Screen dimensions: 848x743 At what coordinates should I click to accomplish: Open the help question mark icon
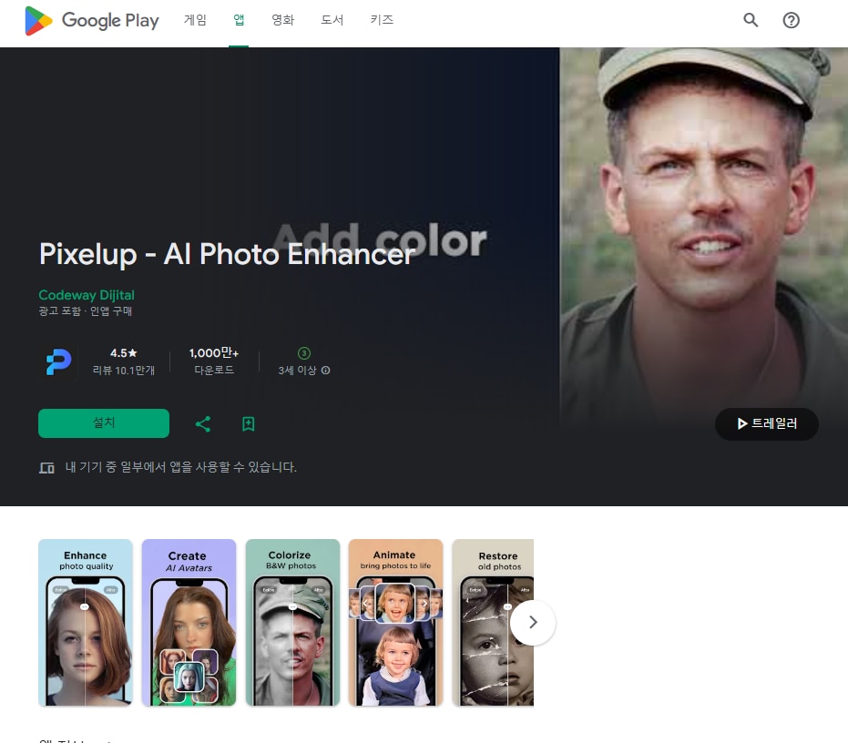(791, 20)
